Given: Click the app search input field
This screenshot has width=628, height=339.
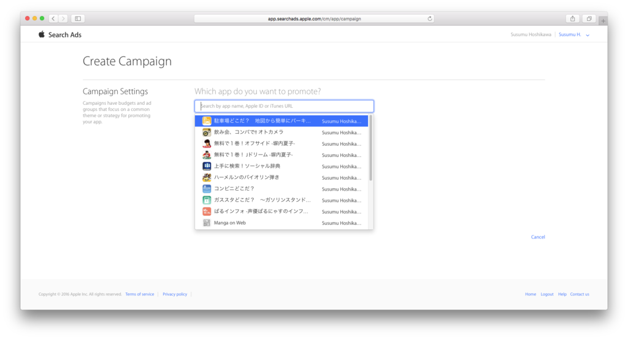Looking at the screenshot, I should pos(284,106).
